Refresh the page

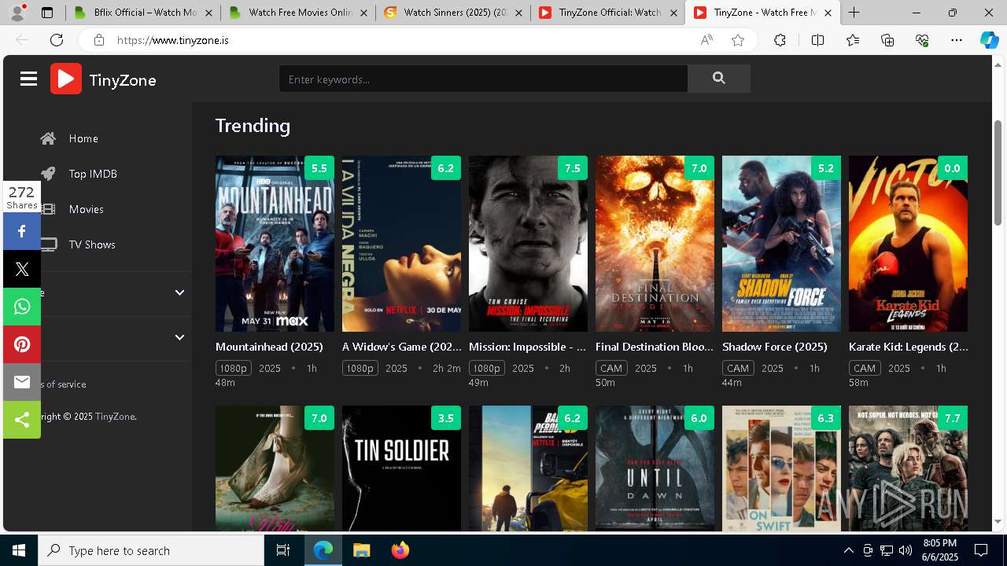pos(57,40)
